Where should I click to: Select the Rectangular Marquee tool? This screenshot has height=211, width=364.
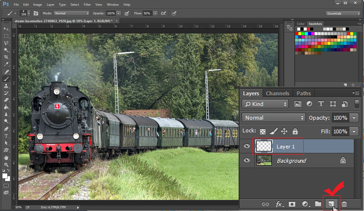6,36
